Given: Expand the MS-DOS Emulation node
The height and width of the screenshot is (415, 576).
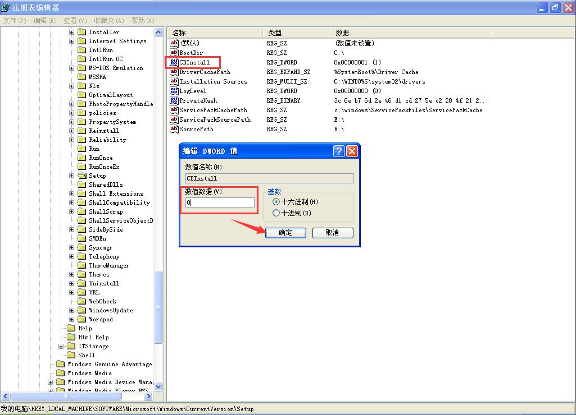Looking at the screenshot, I should coord(71,68).
